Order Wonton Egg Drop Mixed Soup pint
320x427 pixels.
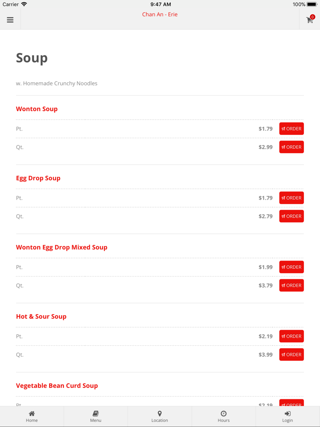[291, 267]
